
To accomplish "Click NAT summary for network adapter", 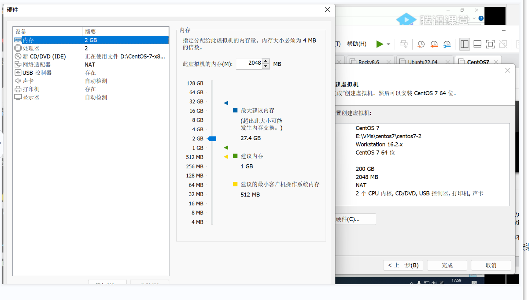I will pos(90,64).
